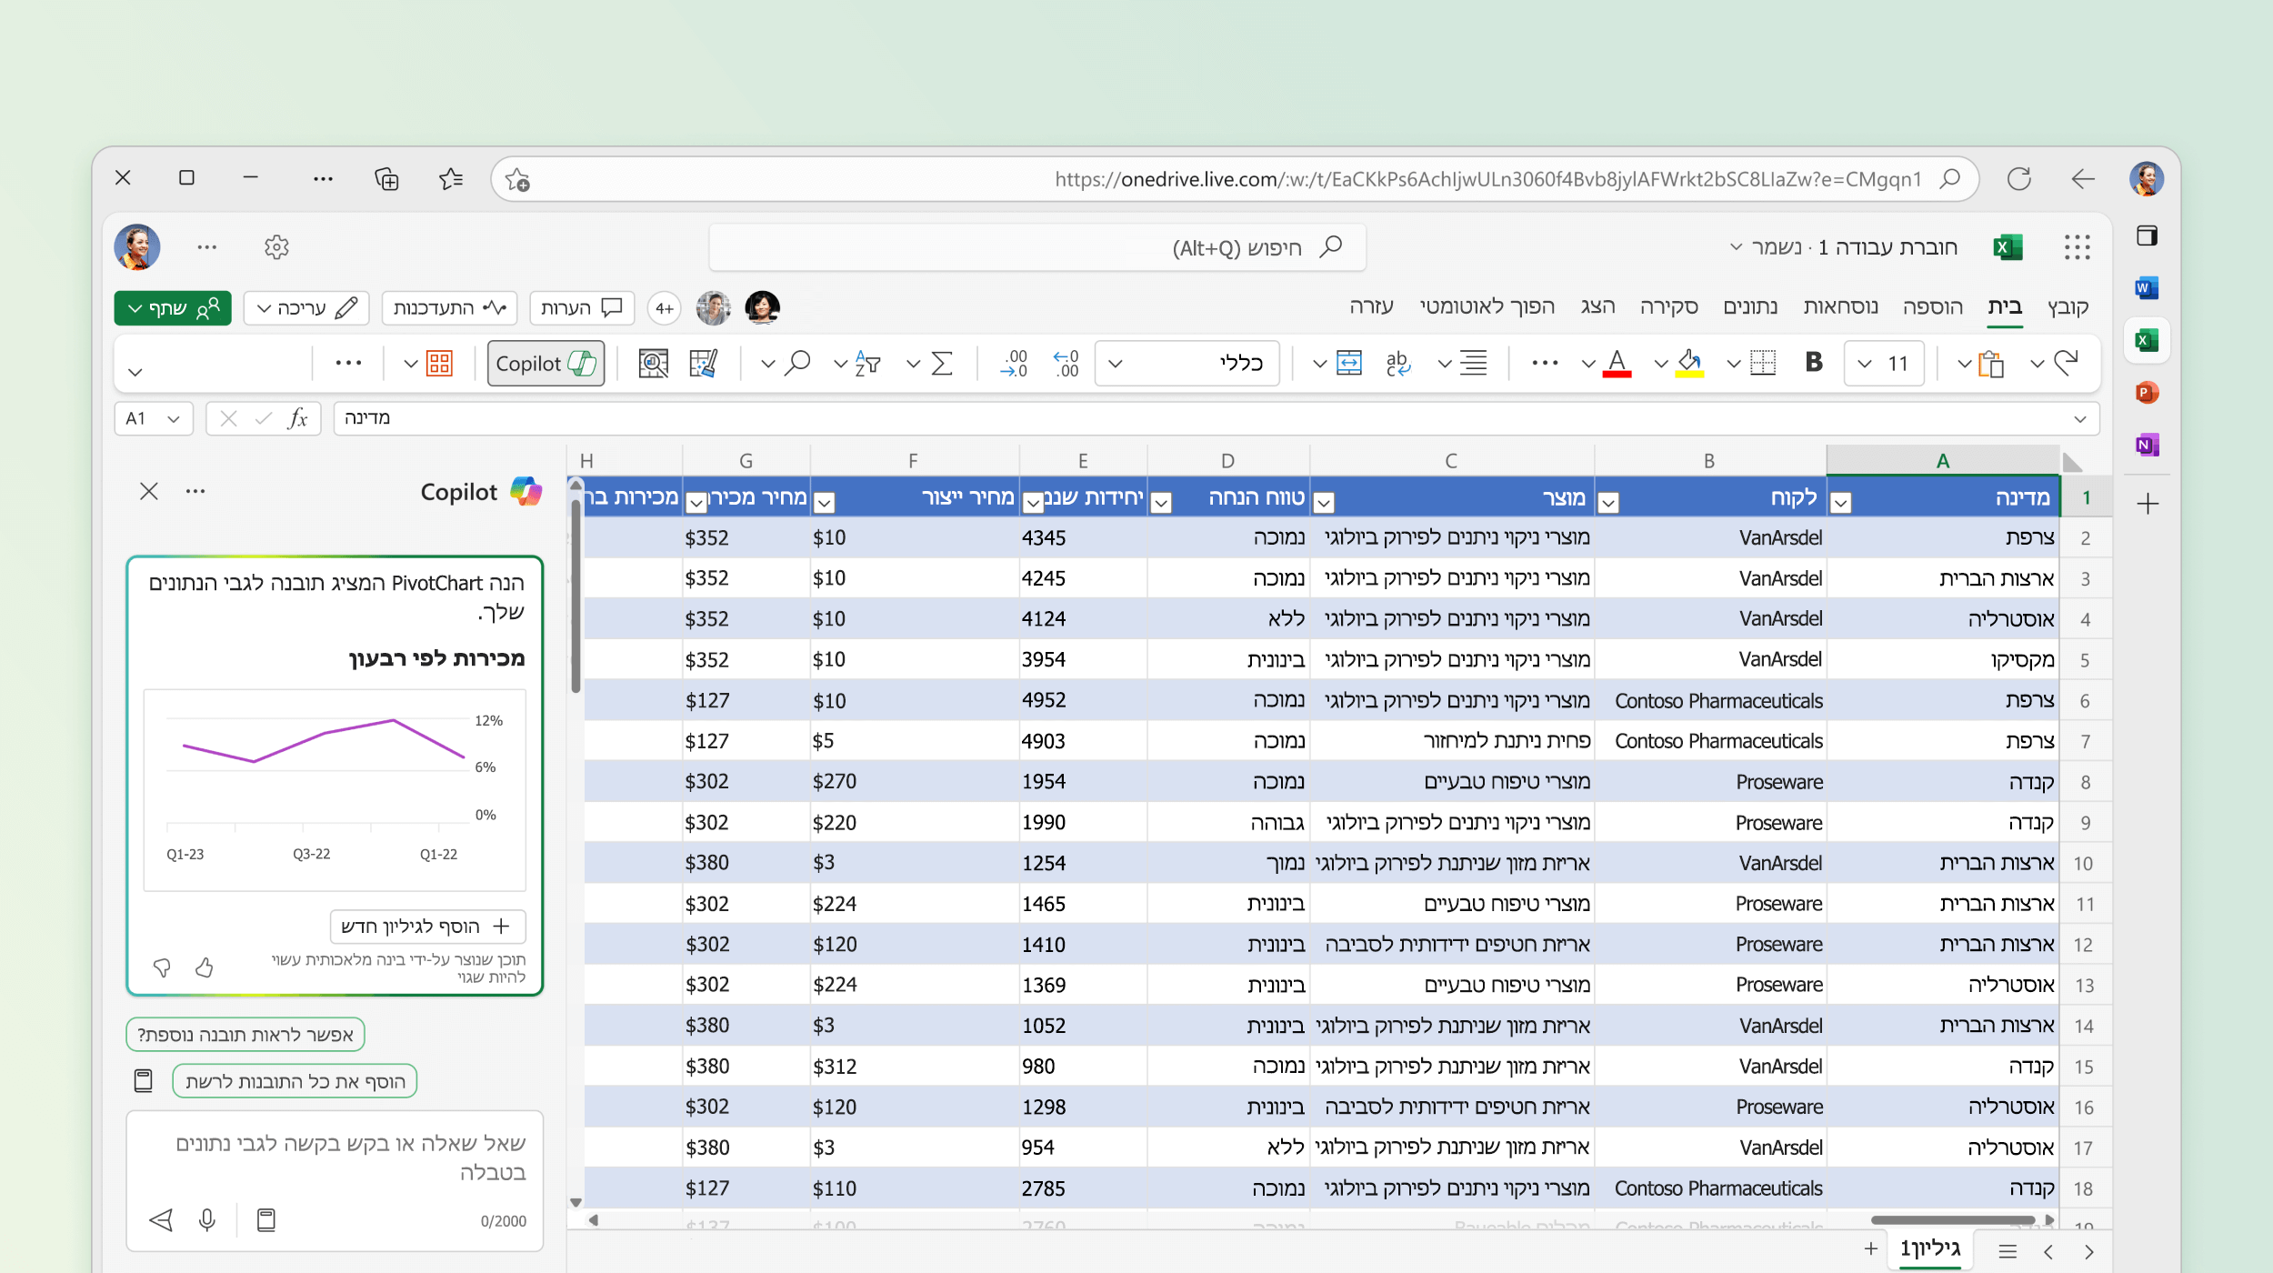Click the AutoSum sigma icon

pyautogui.click(x=942, y=363)
